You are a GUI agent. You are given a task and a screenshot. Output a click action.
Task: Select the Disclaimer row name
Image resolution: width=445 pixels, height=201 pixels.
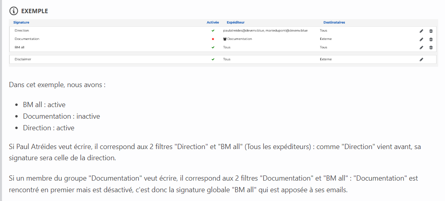23,60
